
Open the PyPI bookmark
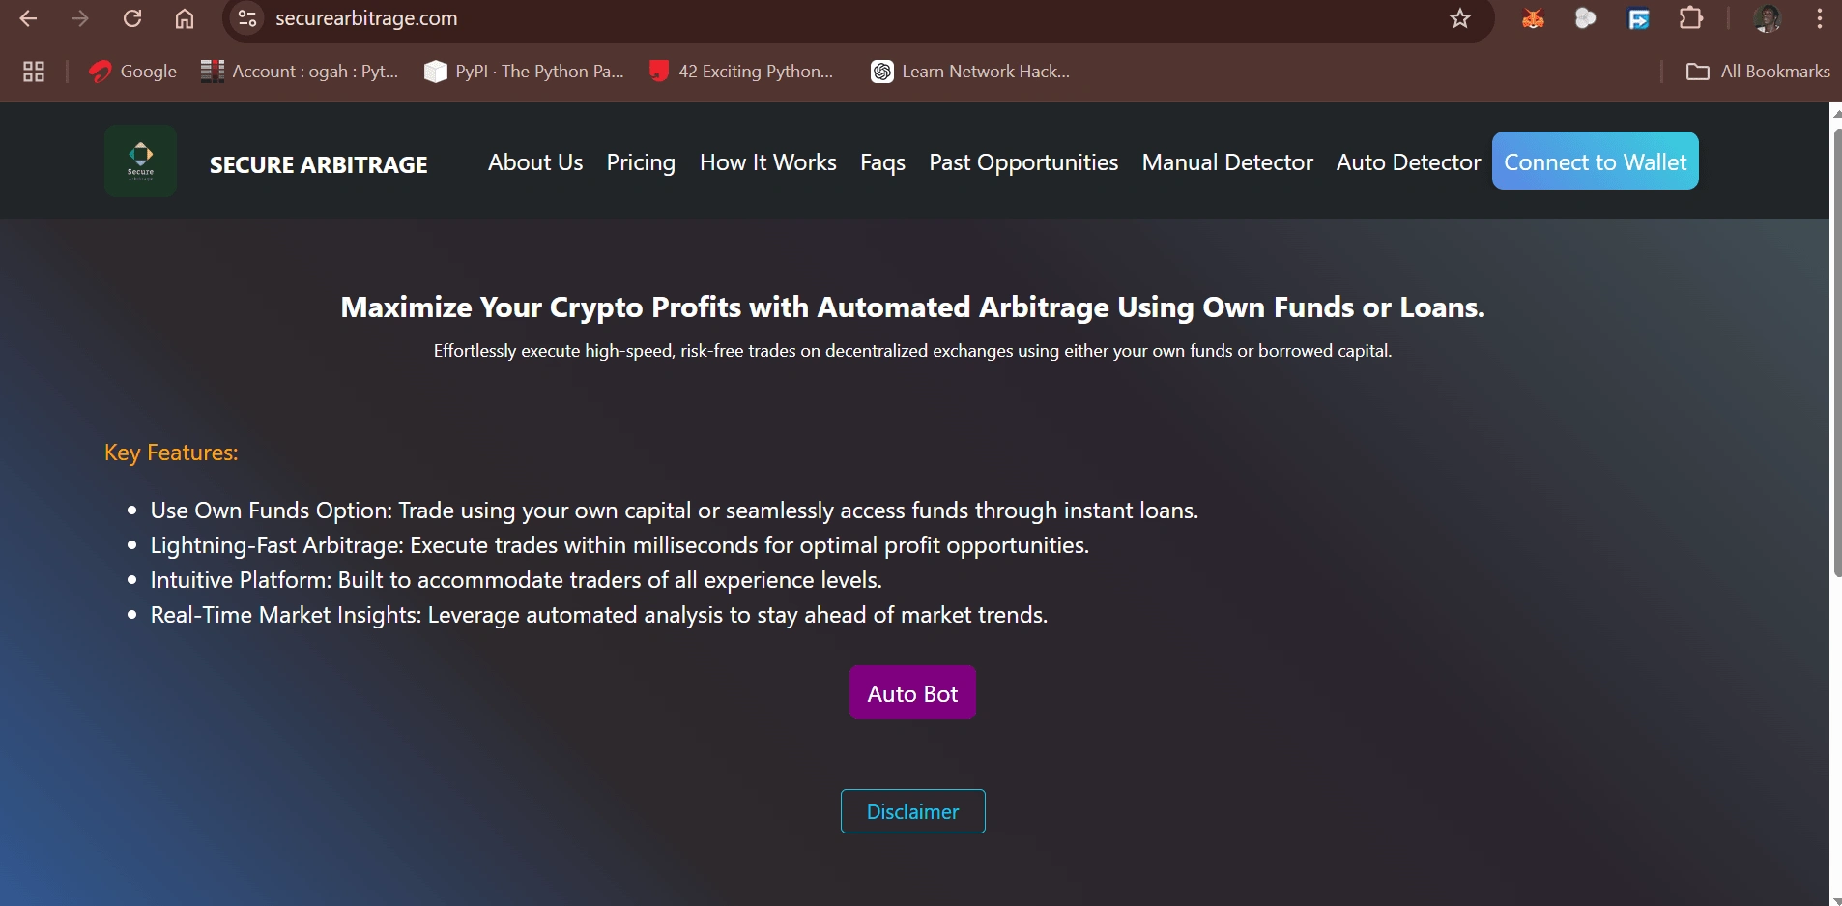(x=525, y=72)
